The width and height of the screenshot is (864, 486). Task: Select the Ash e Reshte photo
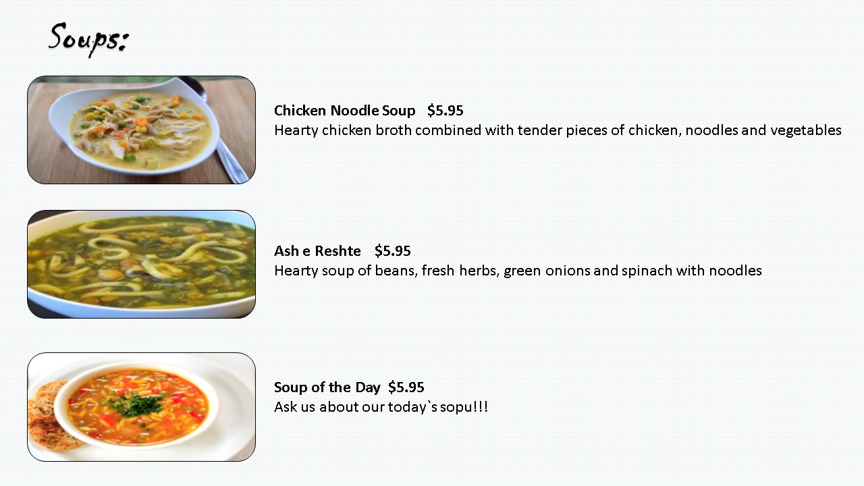point(141,264)
